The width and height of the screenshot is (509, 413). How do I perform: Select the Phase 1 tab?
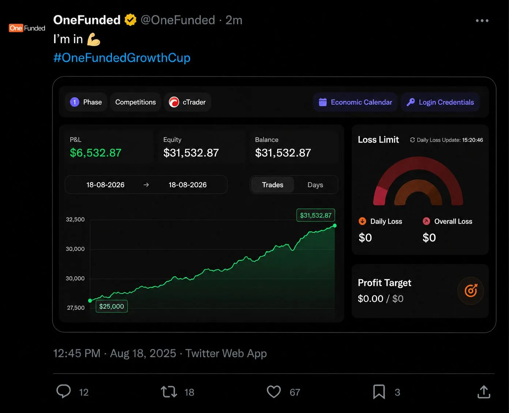point(86,102)
